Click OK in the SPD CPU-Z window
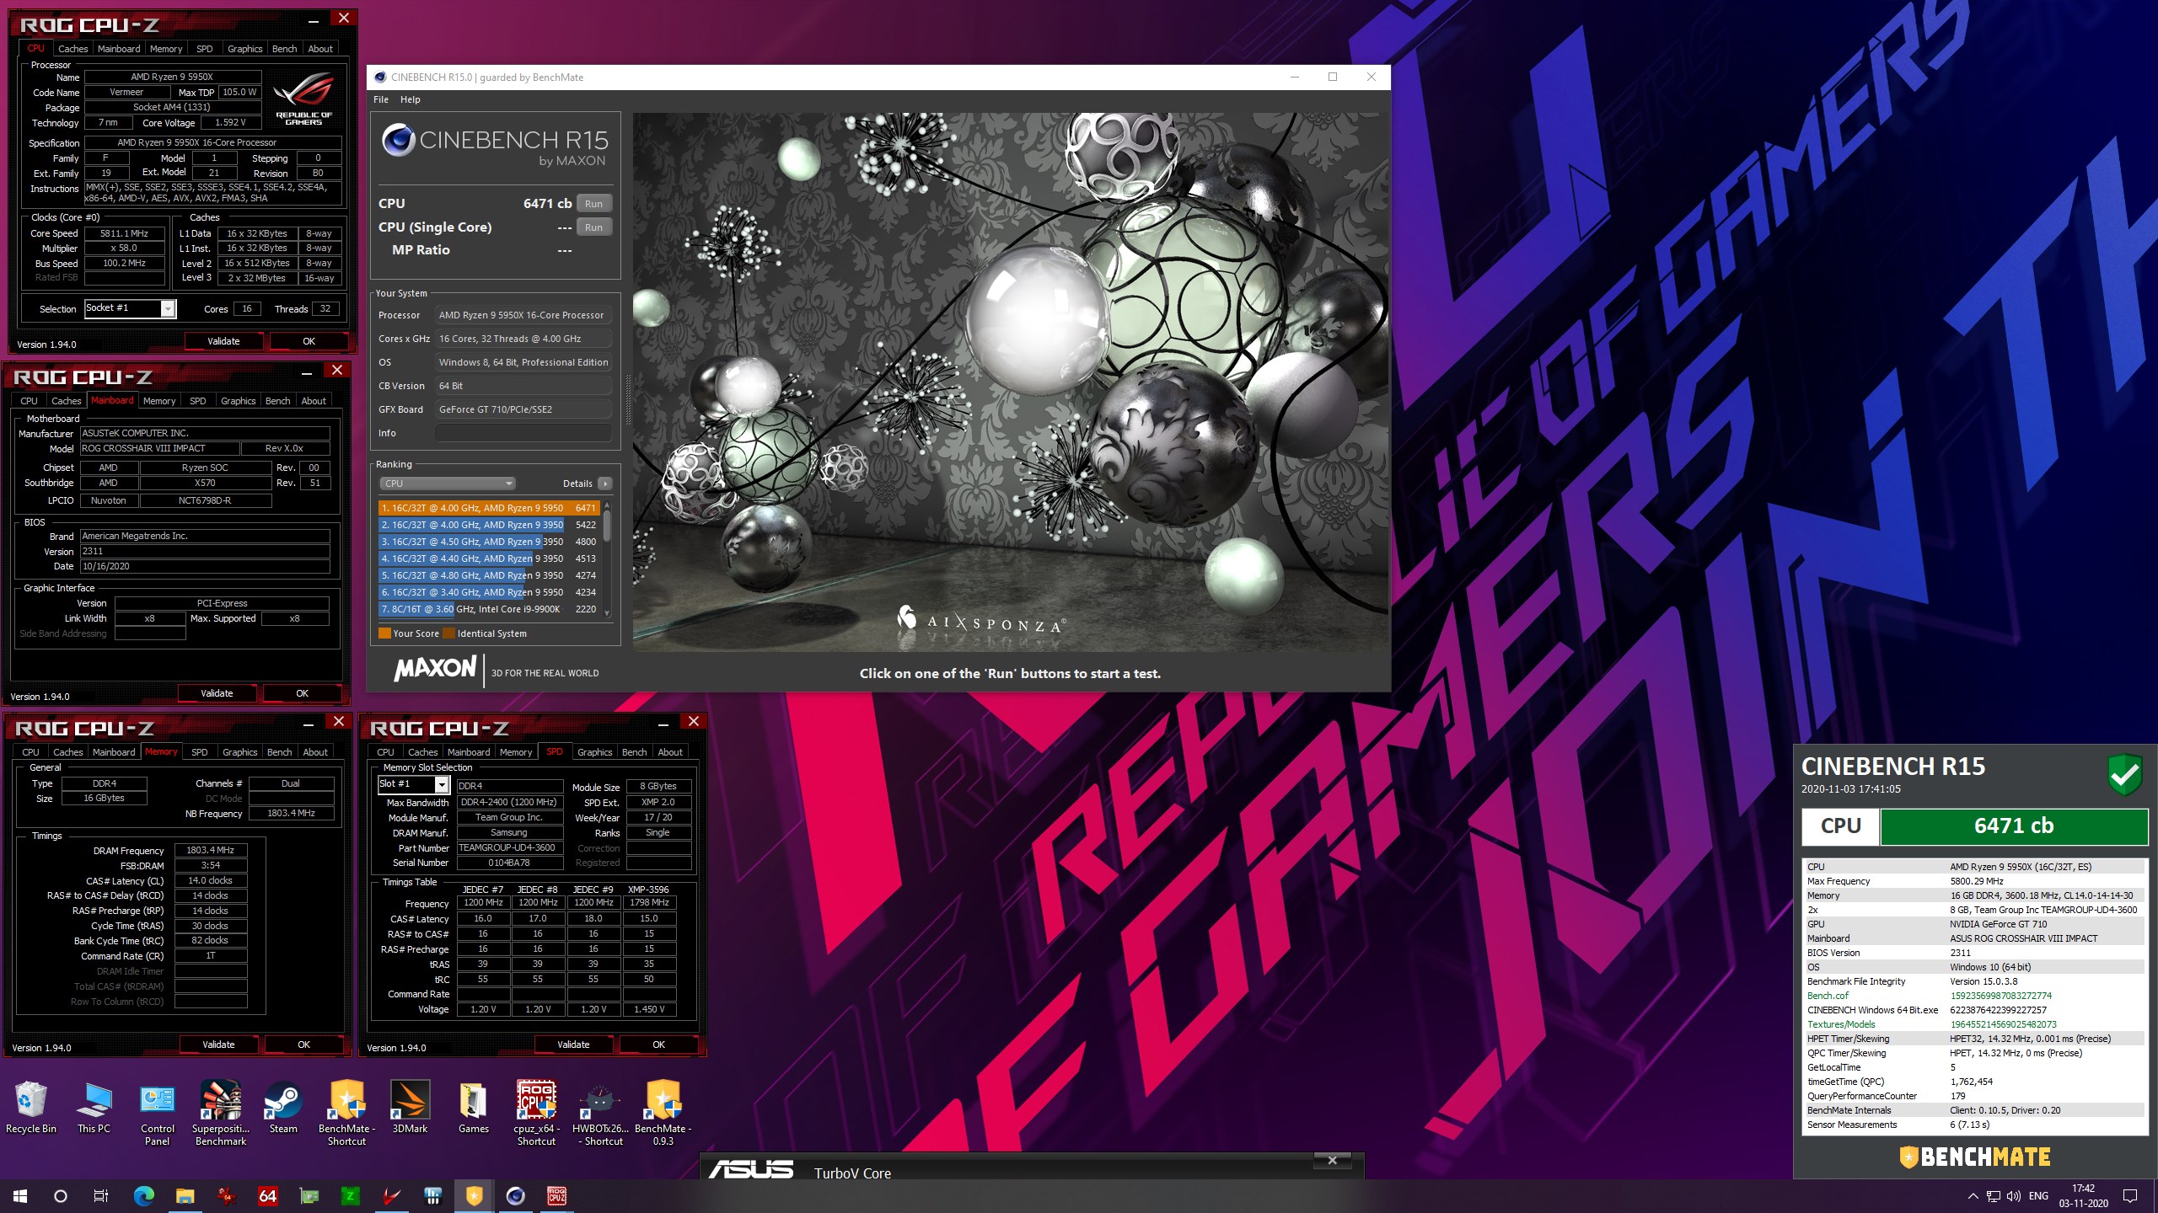Viewport: 2158px width, 1213px height. point(658,1045)
